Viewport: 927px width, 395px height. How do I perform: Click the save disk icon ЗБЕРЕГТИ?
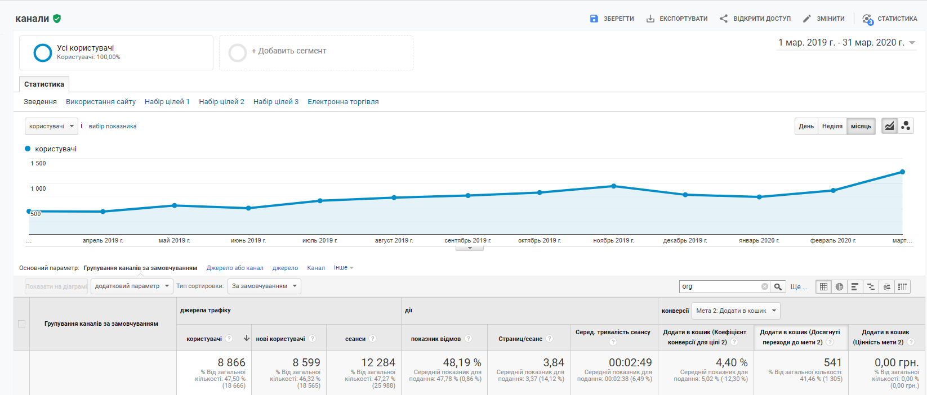click(594, 19)
